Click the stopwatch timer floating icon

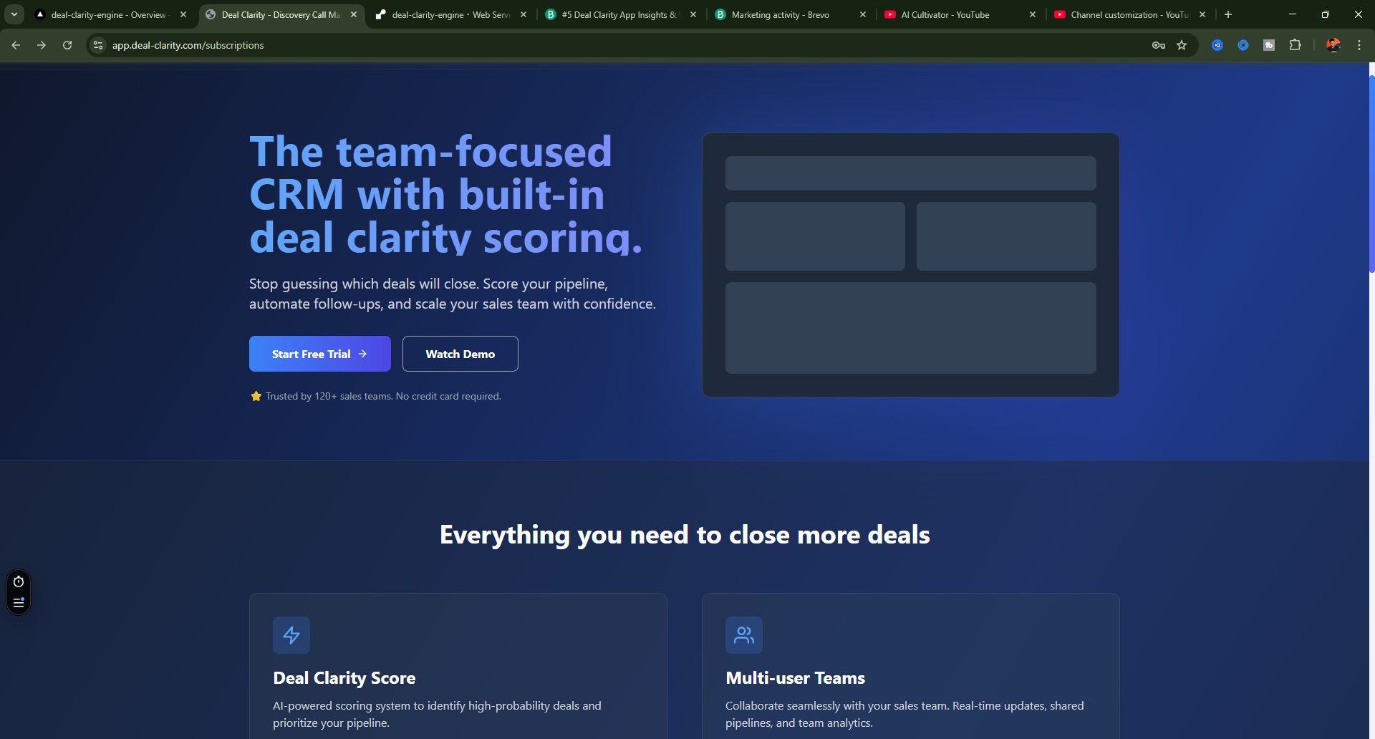(x=18, y=581)
